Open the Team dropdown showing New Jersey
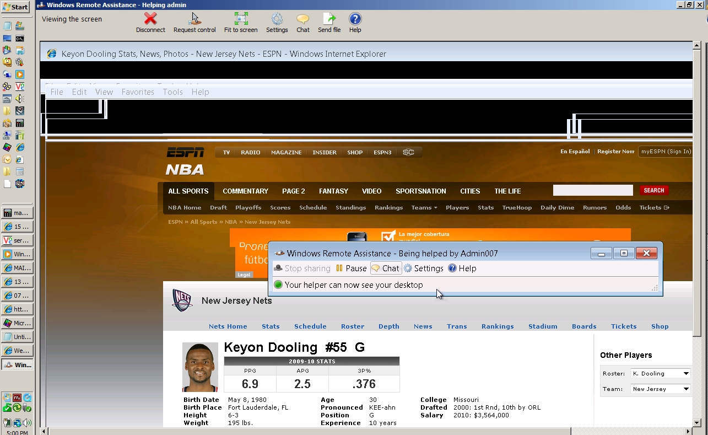The width and height of the screenshot is (708, 435). pos(660,389)
